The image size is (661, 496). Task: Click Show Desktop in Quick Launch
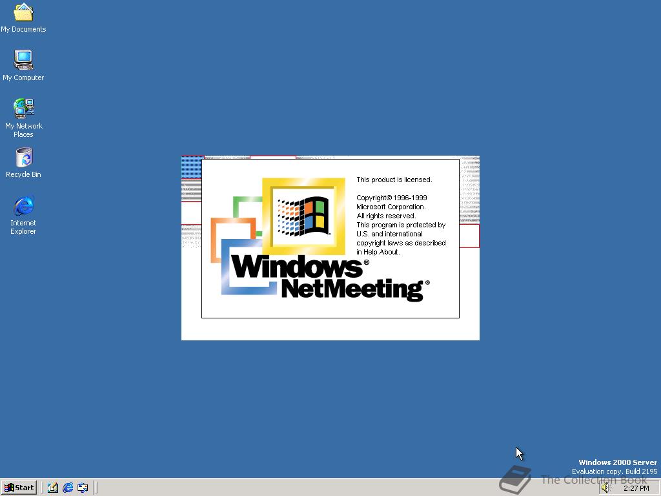[x=53, y=488]
